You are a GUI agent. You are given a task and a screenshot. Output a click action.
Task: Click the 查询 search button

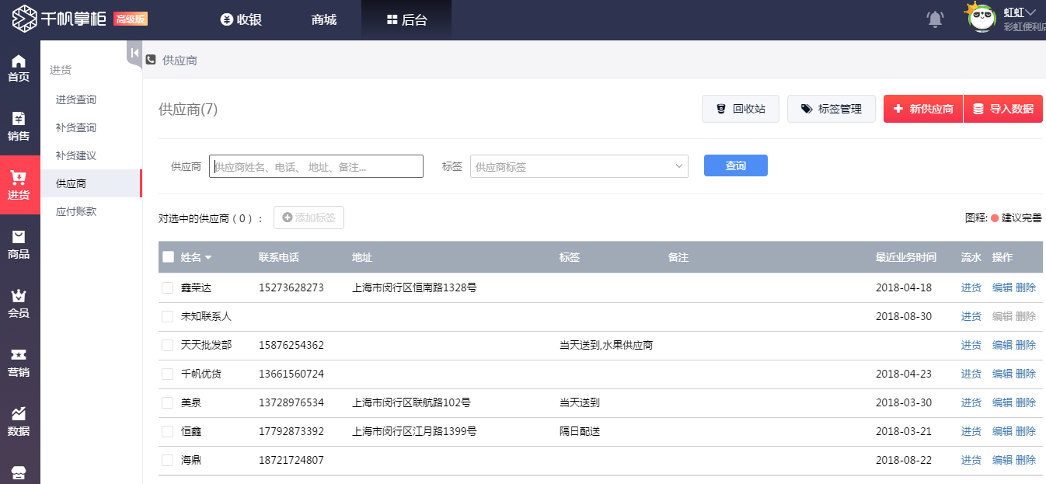coord(734,165)
